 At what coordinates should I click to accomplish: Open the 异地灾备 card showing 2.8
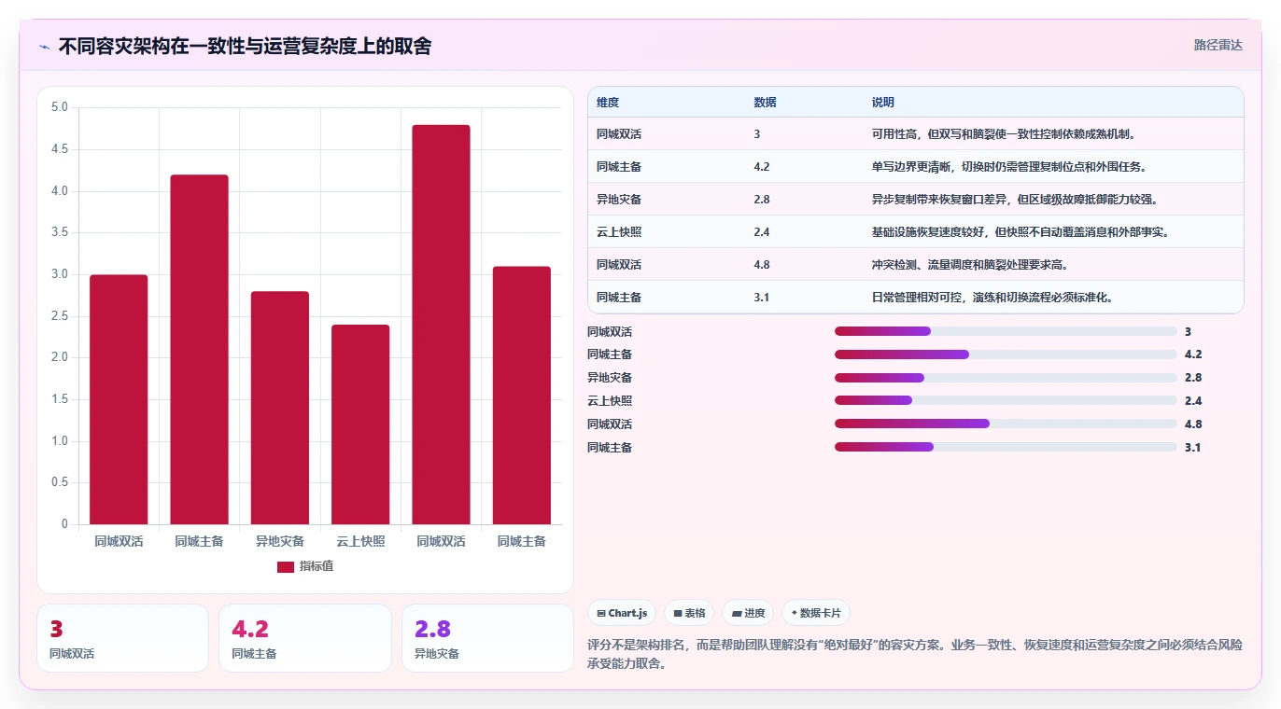(x=487, y=638)
